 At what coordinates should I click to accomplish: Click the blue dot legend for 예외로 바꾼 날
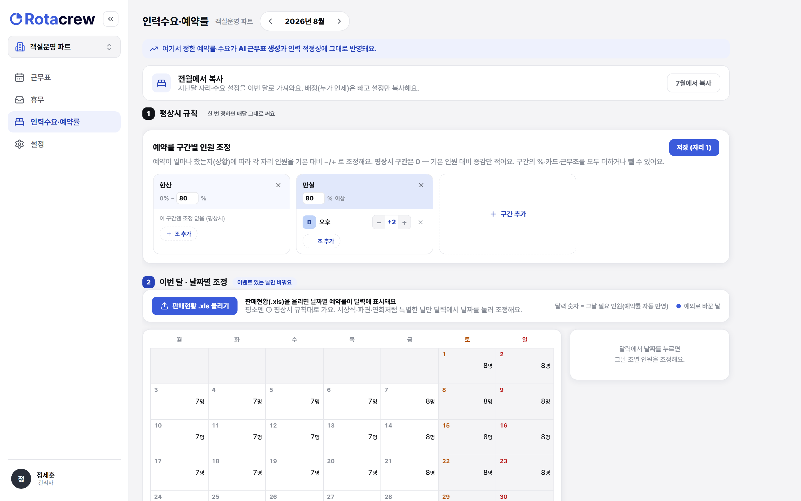(x=679, y=306)
